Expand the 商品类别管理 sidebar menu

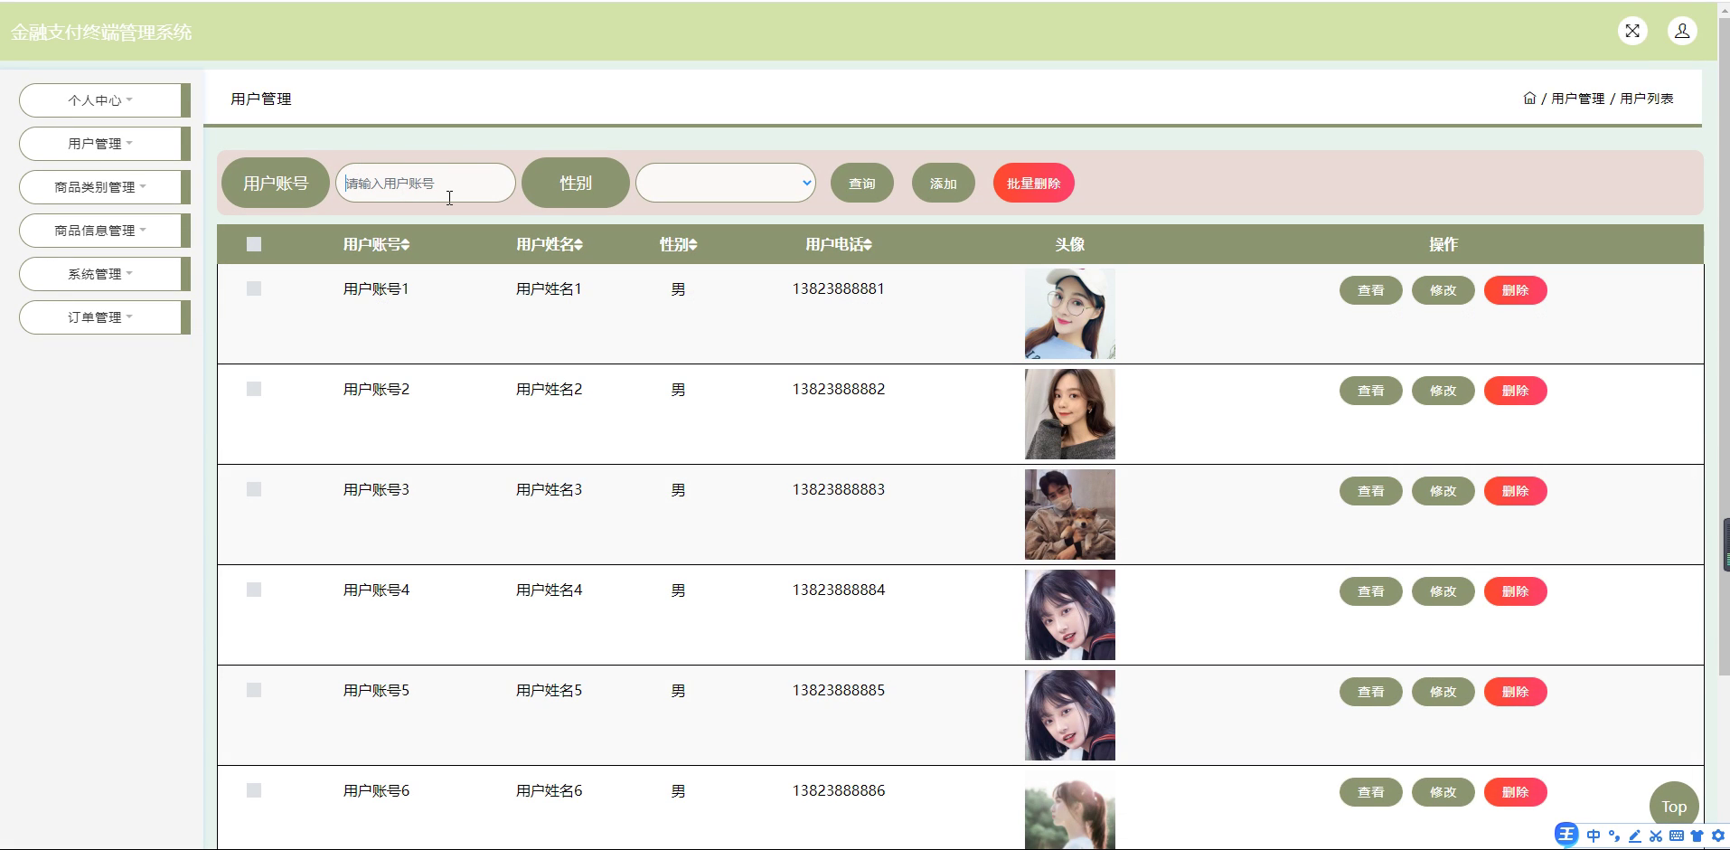click(104, 187)
